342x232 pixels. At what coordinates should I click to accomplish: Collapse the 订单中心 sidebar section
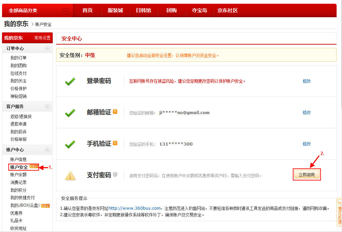47,48
